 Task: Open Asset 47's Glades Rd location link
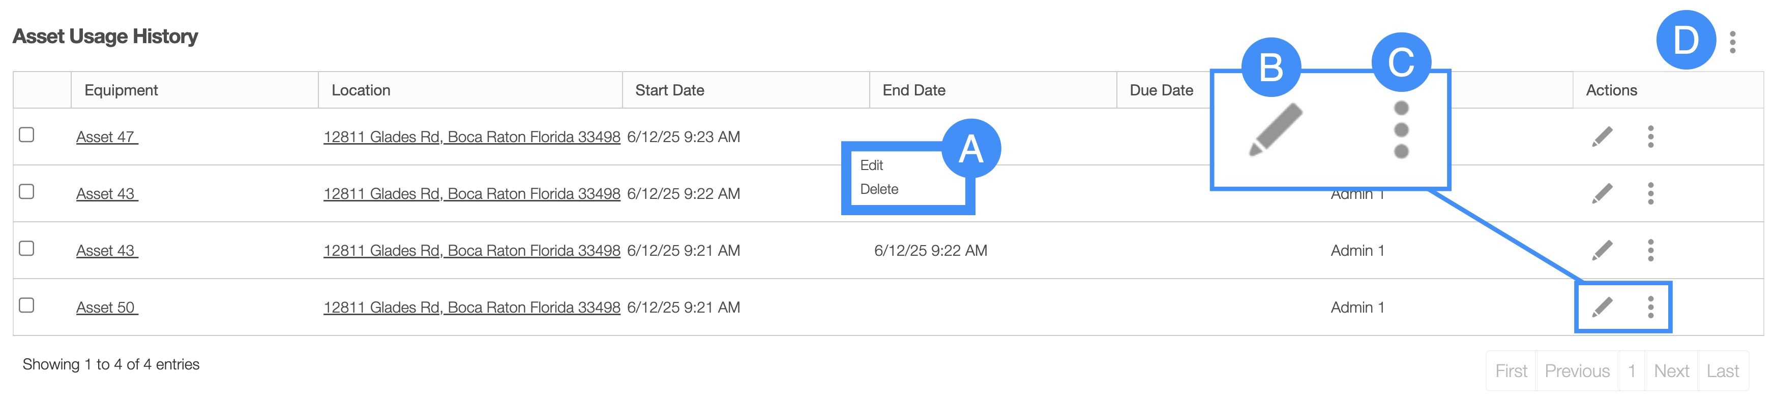[x=472, y=138]
